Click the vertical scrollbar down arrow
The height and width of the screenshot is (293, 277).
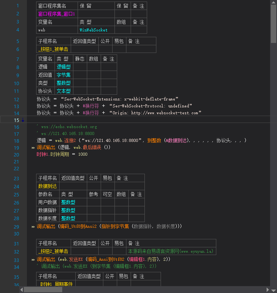274,290
